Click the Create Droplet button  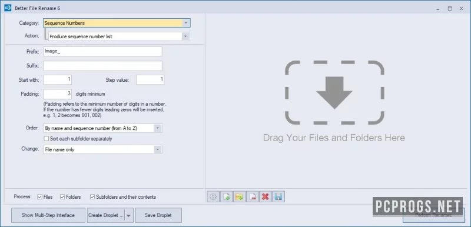106,215
